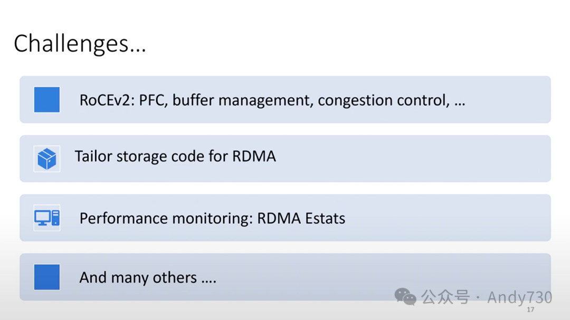Click the WeChat logo in the watermark
This screenshot has width=570, height=320.
coord(405,297)
